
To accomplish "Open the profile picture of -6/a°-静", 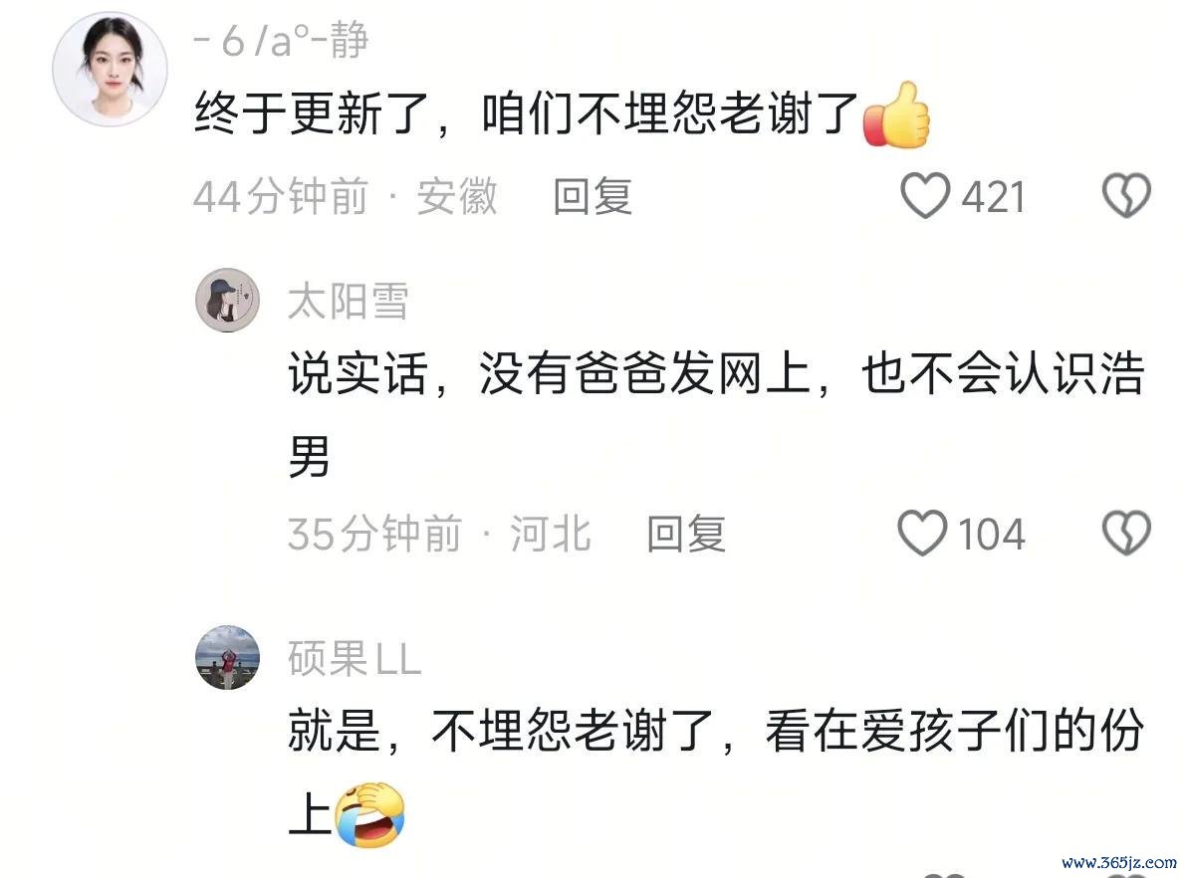I will point(110,69).
